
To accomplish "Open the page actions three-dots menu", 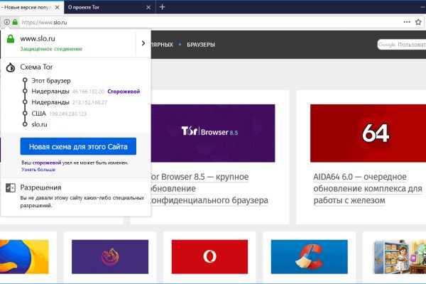I will [407, 22].
